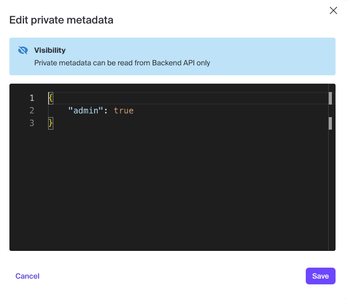346x299 pixels.
Task: Click line number 1 in the gutter
Action: click(32, 98)
